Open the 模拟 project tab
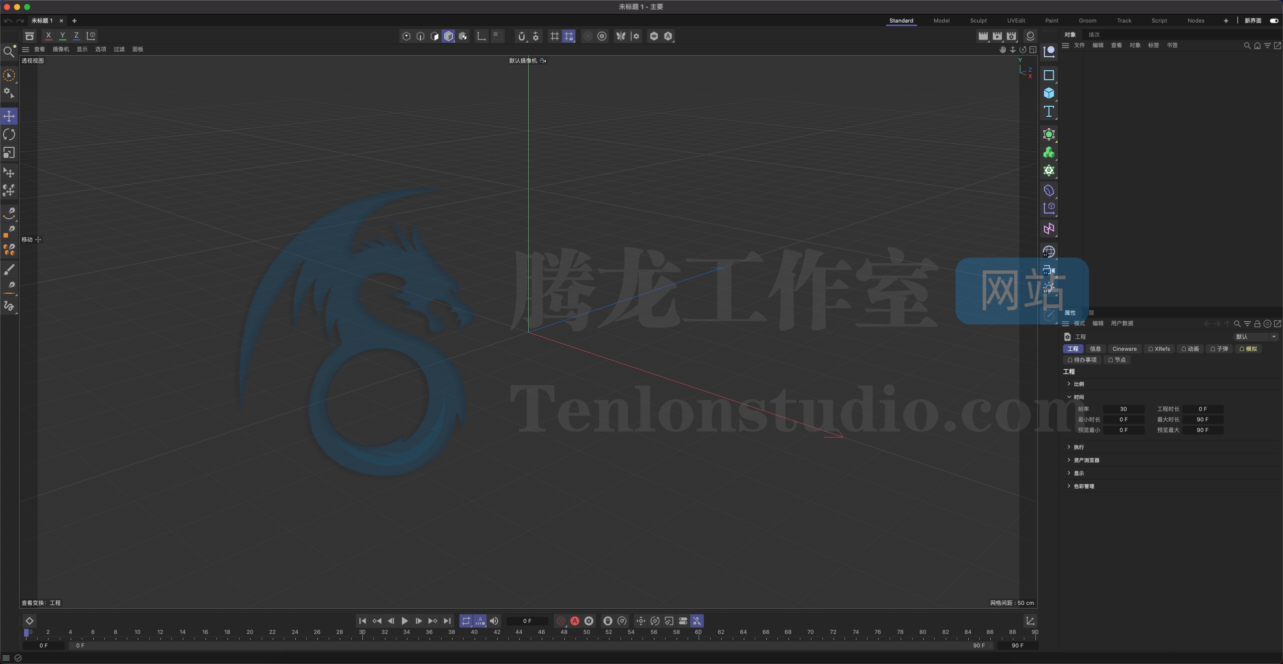 pyautogui.click(x=1248, y=349)
